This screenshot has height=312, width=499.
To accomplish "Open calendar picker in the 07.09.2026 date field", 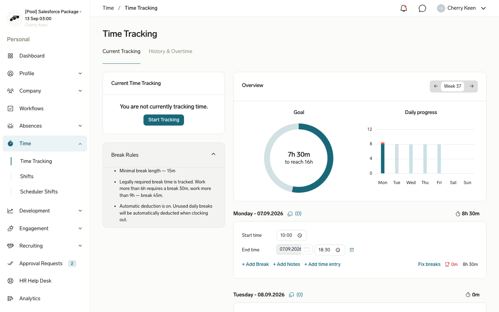I will click(x=307, y=250).
